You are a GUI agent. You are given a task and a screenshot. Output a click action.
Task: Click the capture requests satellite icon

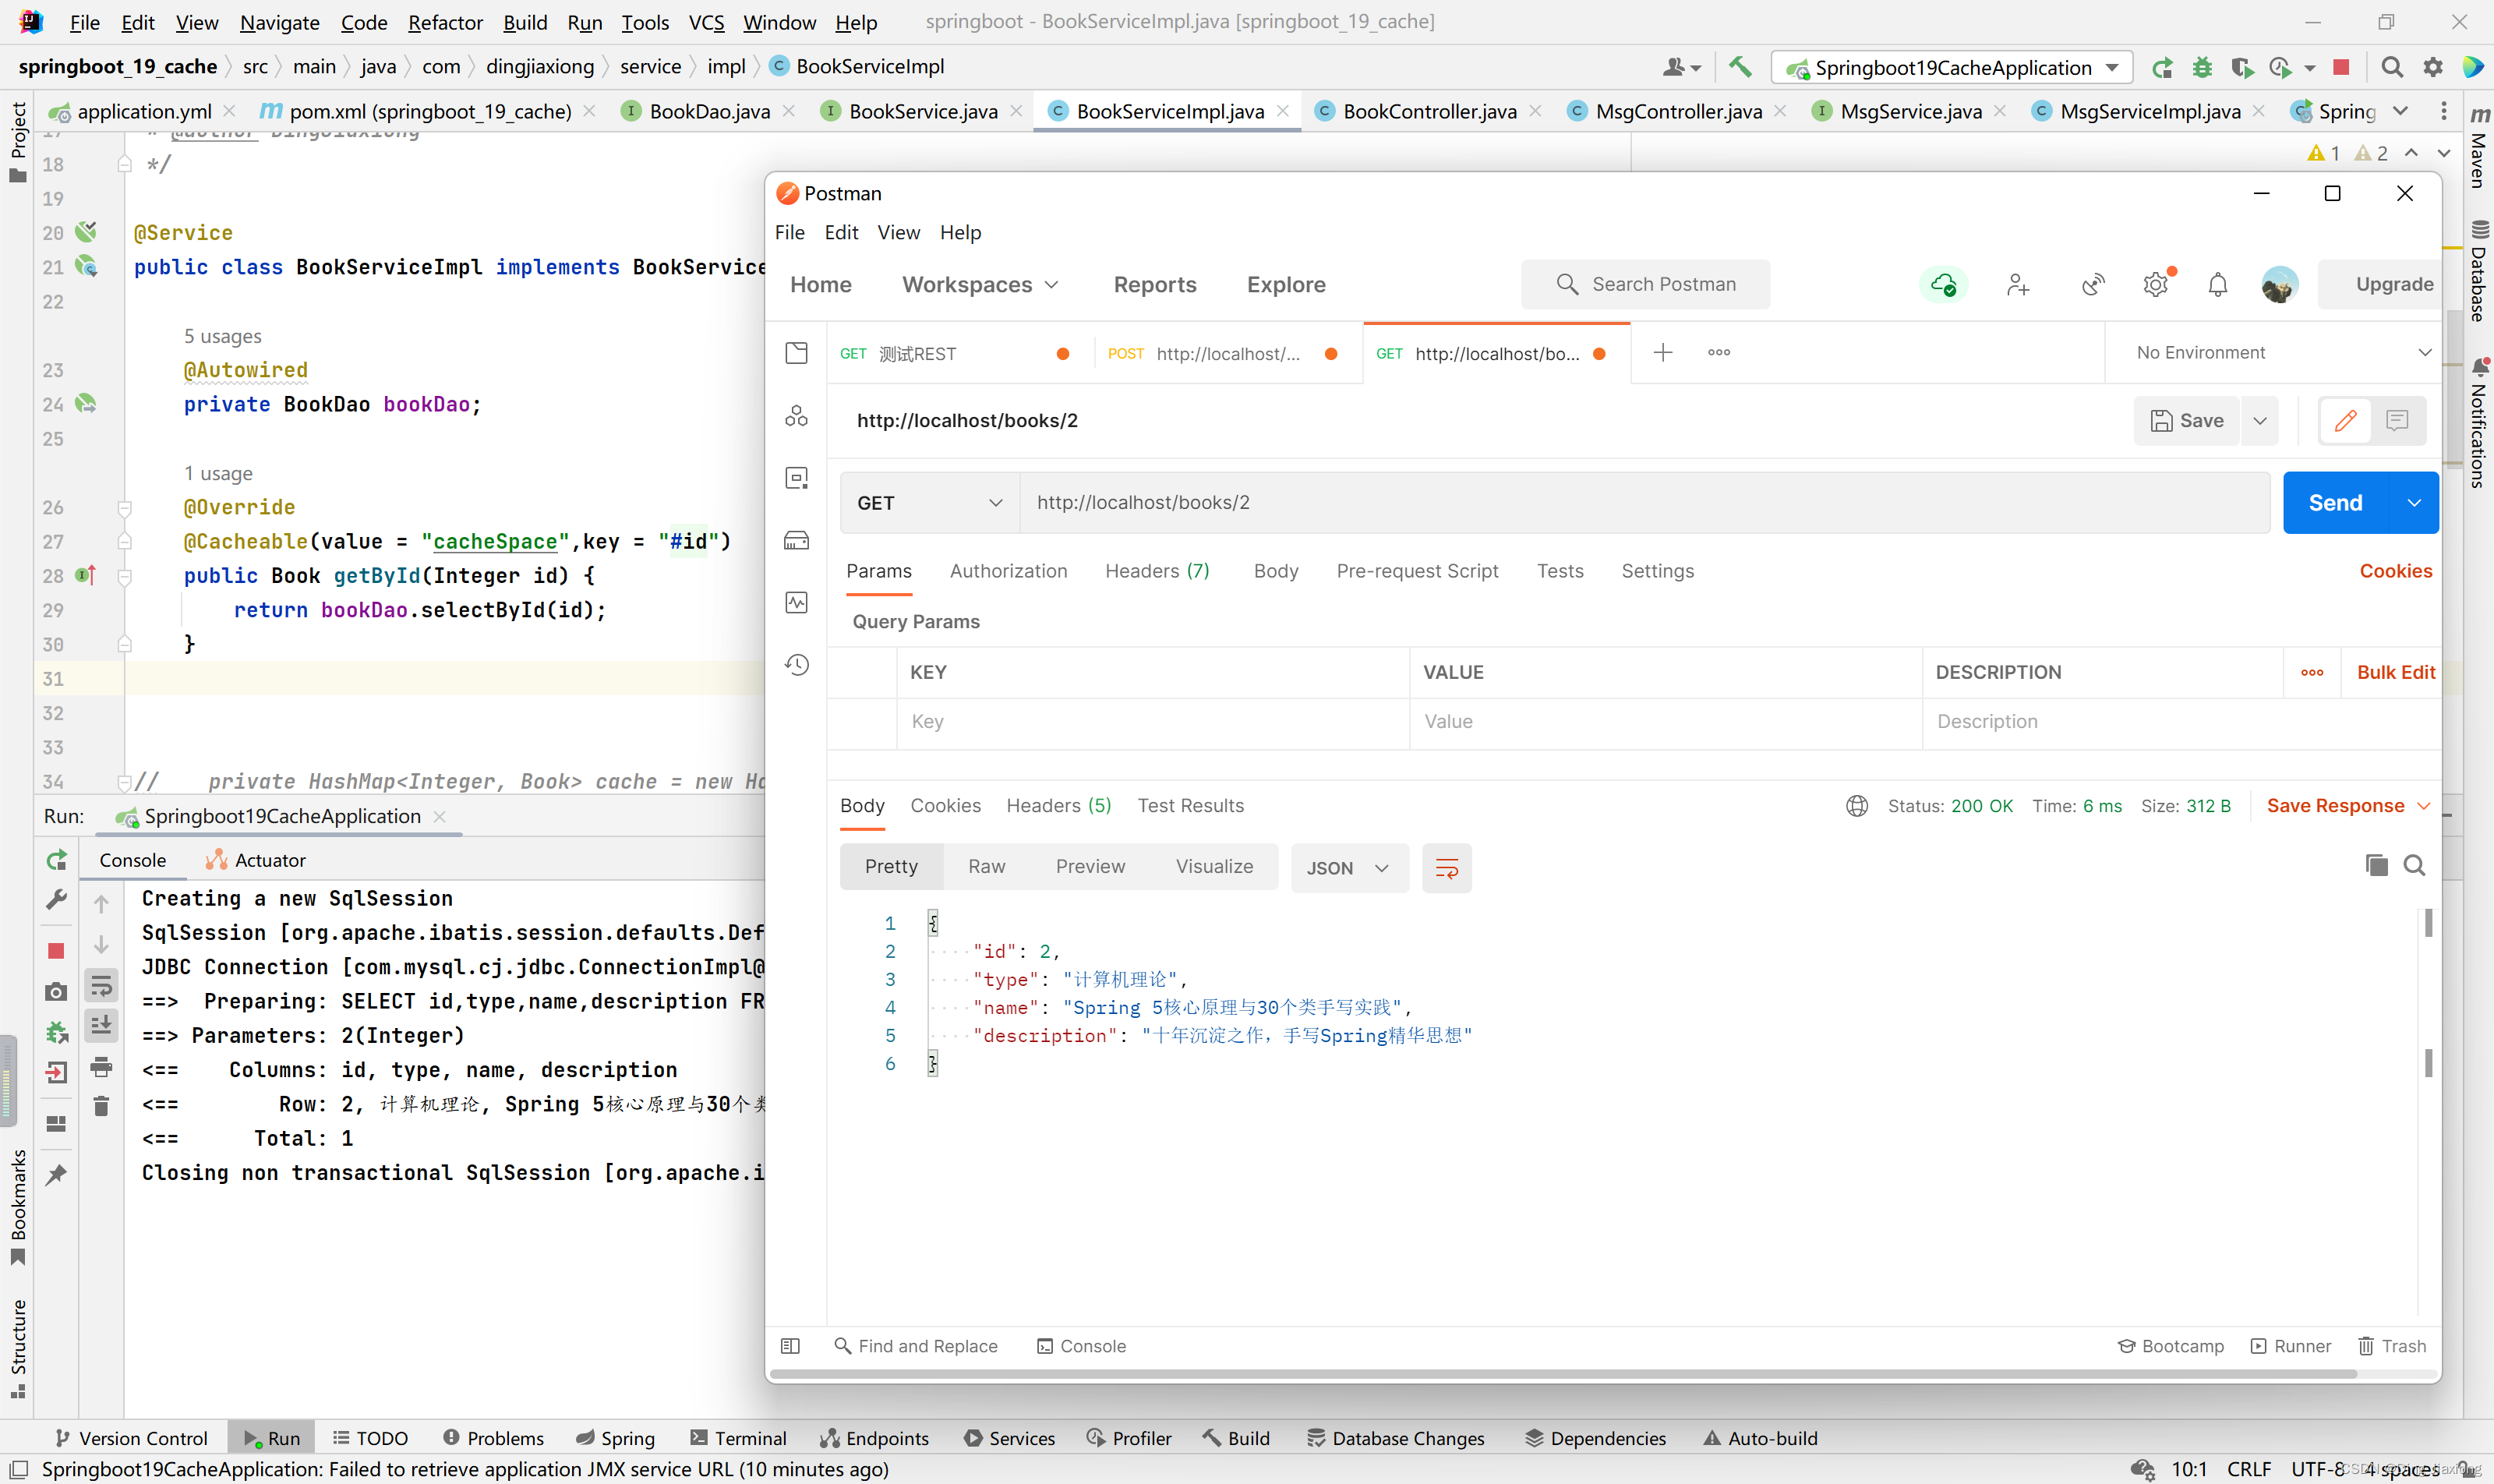[2092, 285]
